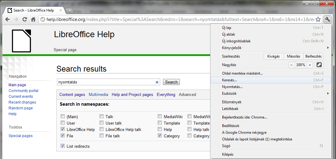Viewport: 336px width, 159px height.
Task: Check the MediaWiki checkbox left of Template
Action: click(160, 116)
